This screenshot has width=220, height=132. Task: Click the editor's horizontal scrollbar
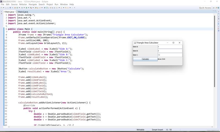106,127
